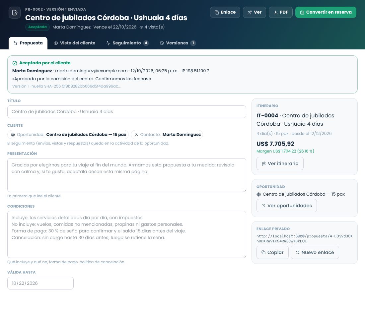
Task: Open the Seguimiento tab
Action: click(x=127, y=43)
